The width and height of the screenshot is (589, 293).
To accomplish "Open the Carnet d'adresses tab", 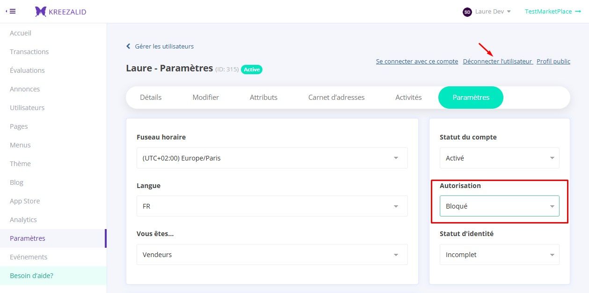I will tap(336, 98).
